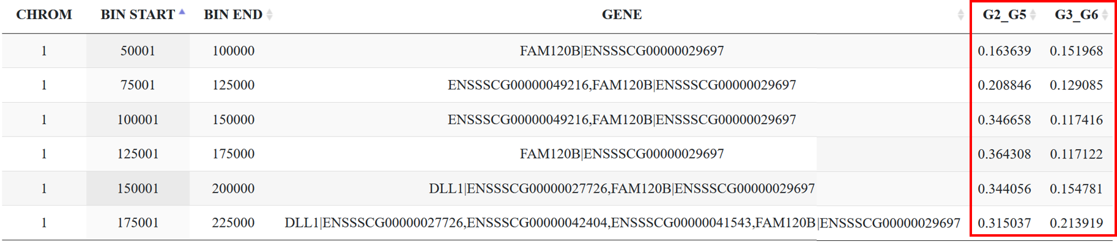1117x244 pixels.
Task: Click the CHROM column header
Action: [44, 15]
